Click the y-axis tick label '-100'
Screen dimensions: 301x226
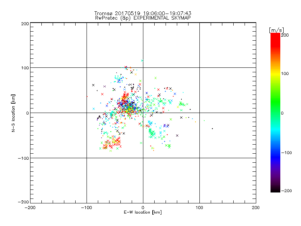pos(23,158)
